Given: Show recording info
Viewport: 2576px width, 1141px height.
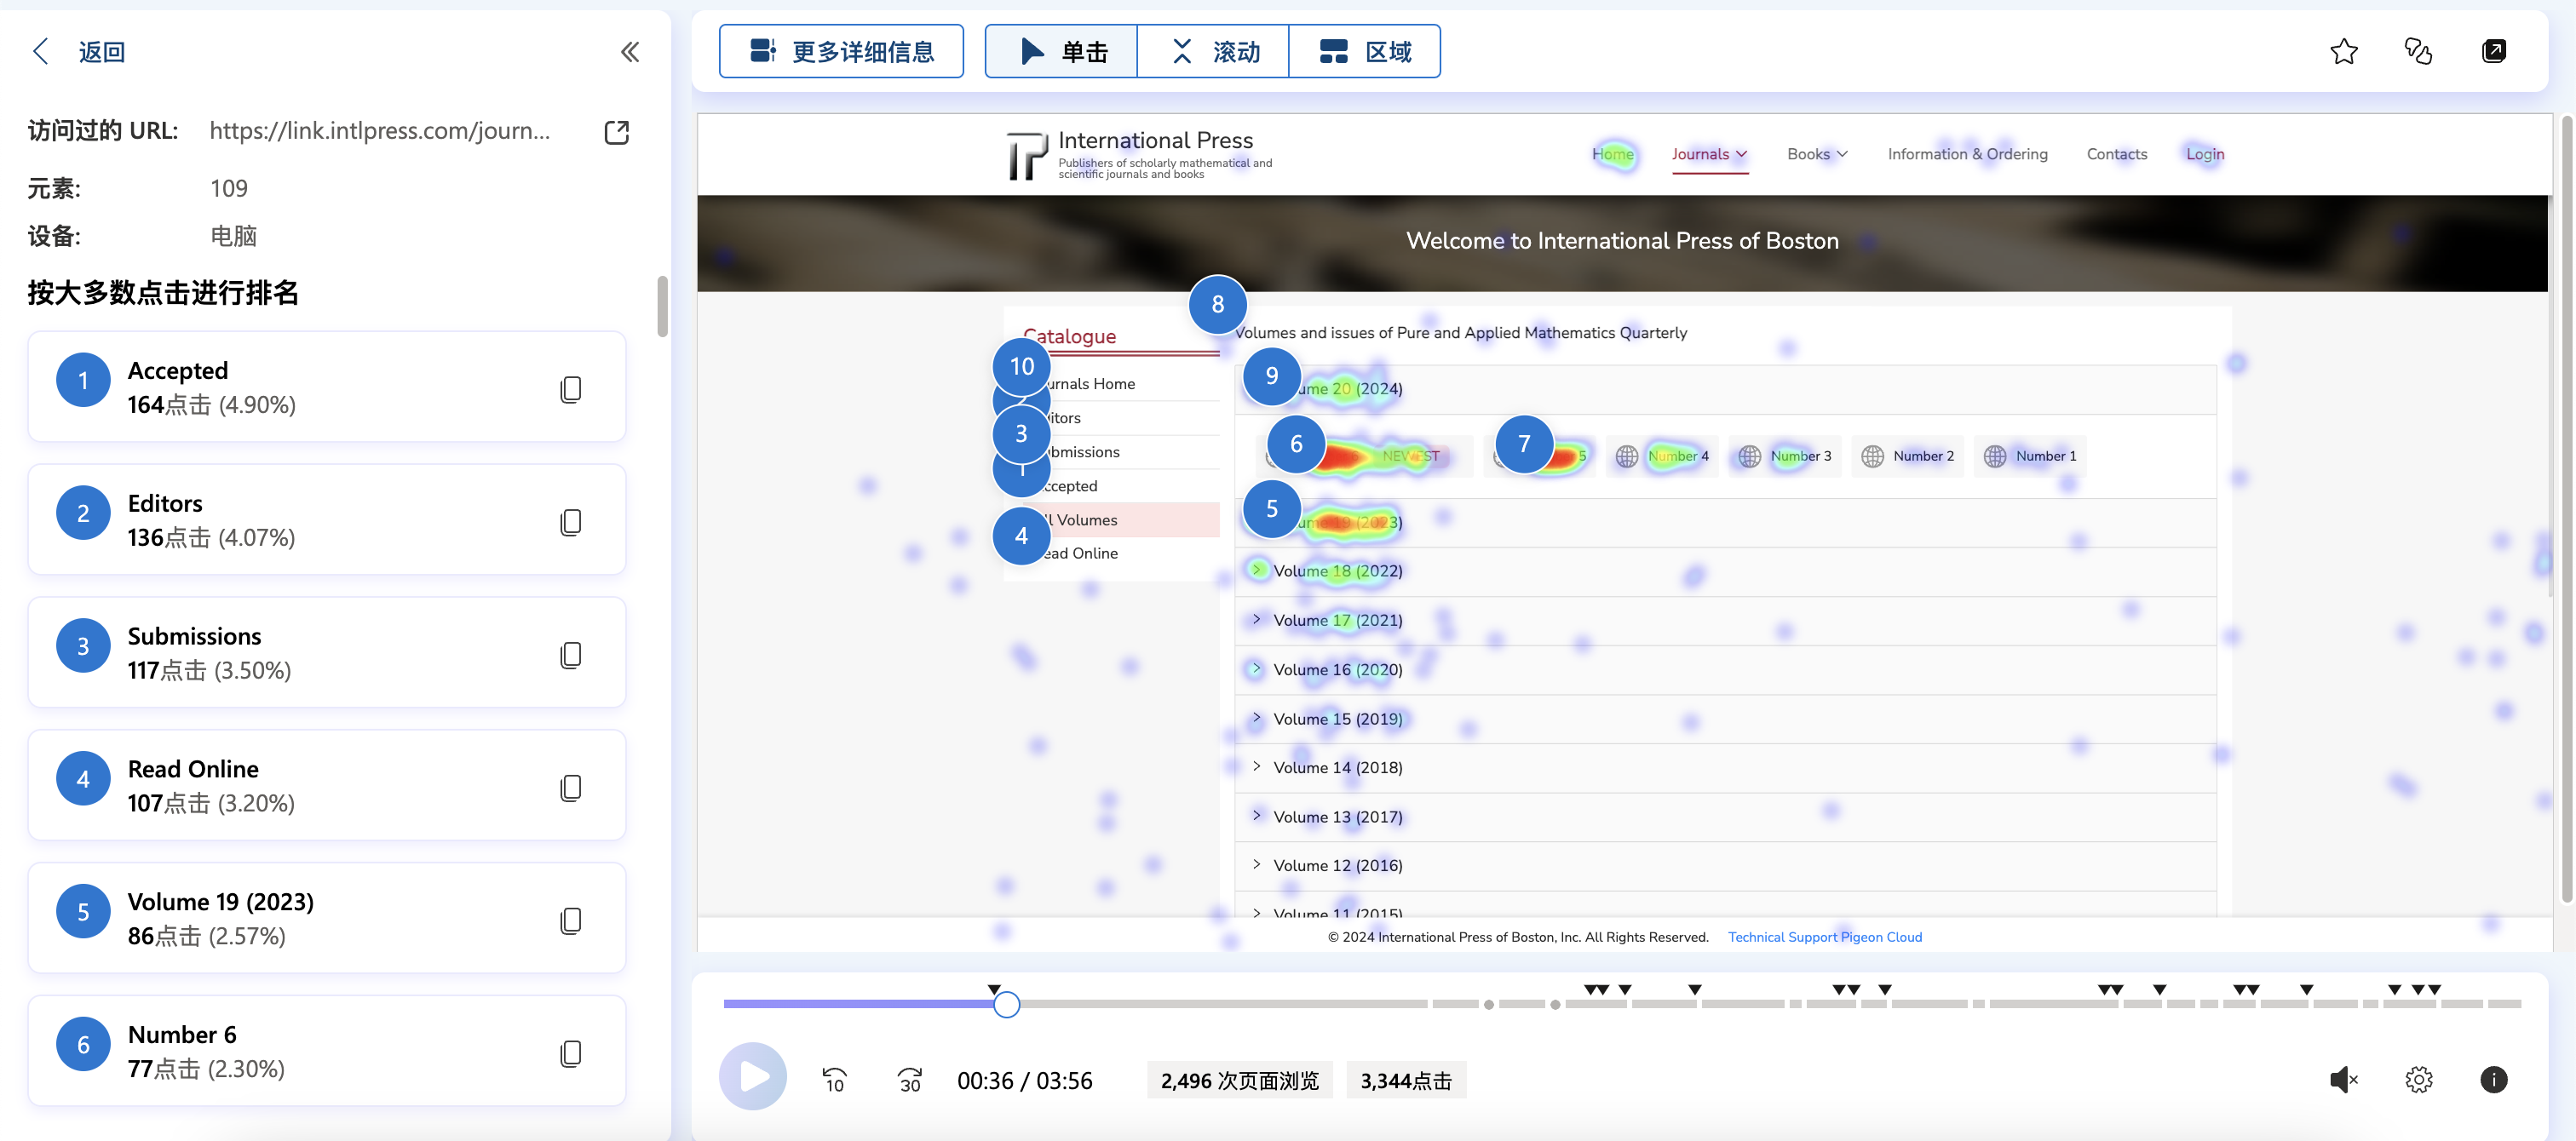Looking at the screenshot, I should (2494, 1080).
